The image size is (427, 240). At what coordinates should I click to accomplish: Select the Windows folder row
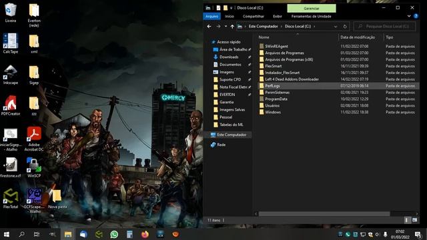click(x=338, y=112)
